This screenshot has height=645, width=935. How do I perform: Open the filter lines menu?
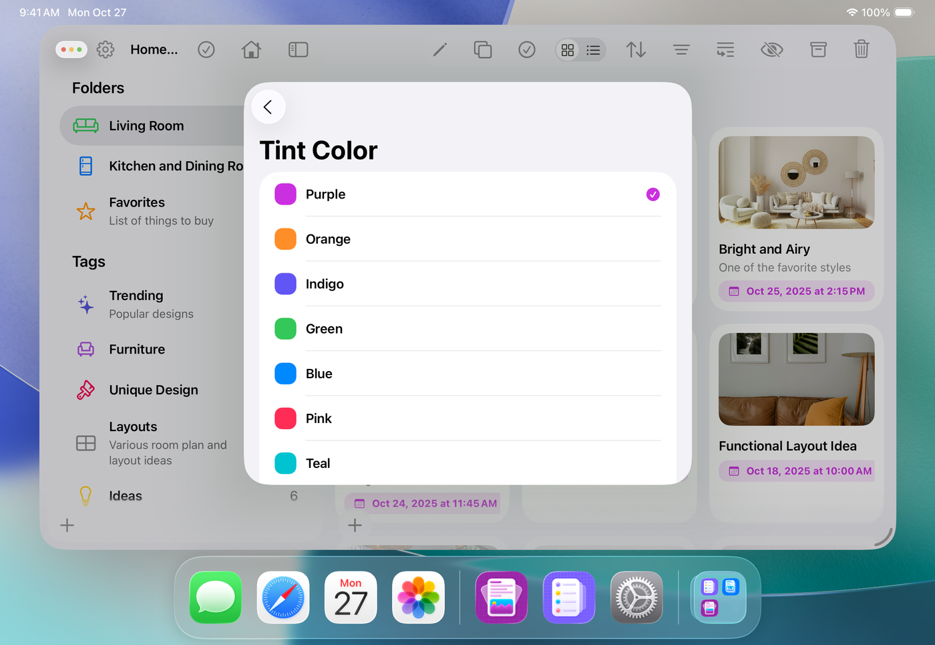point(681,49)
